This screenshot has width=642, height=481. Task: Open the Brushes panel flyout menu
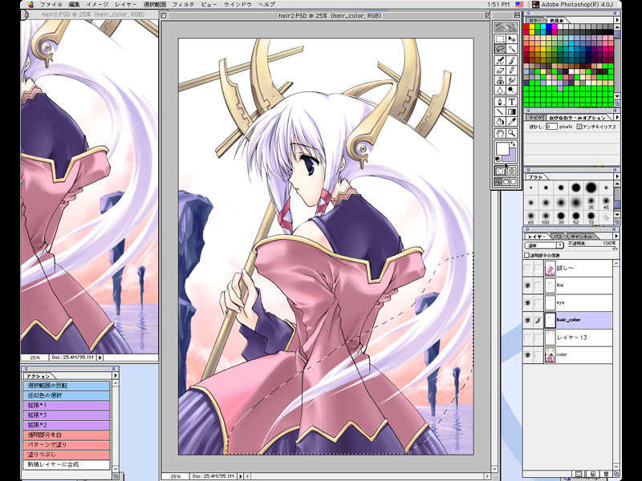[x=616, y=176]
